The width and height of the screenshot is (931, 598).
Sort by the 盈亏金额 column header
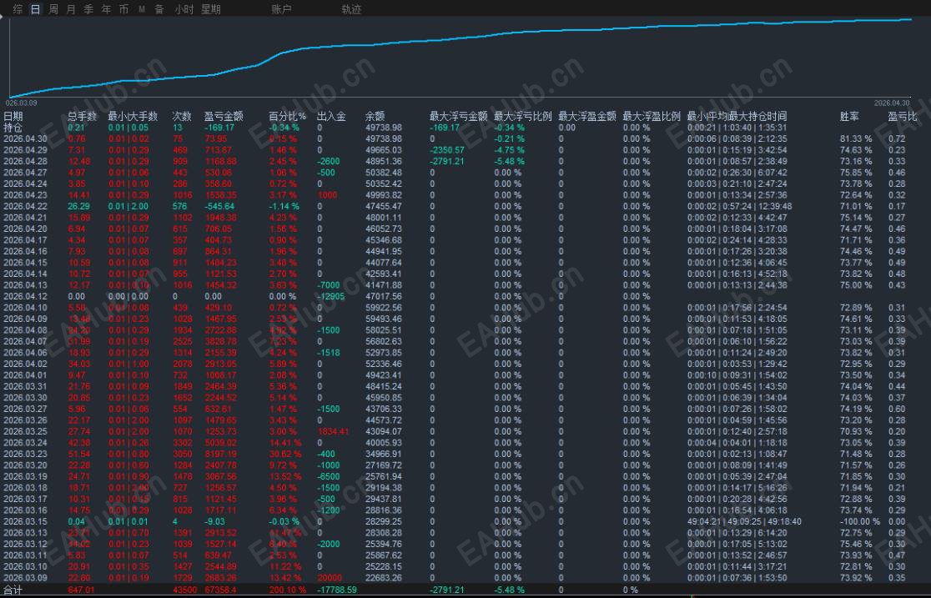click(224, 117)
